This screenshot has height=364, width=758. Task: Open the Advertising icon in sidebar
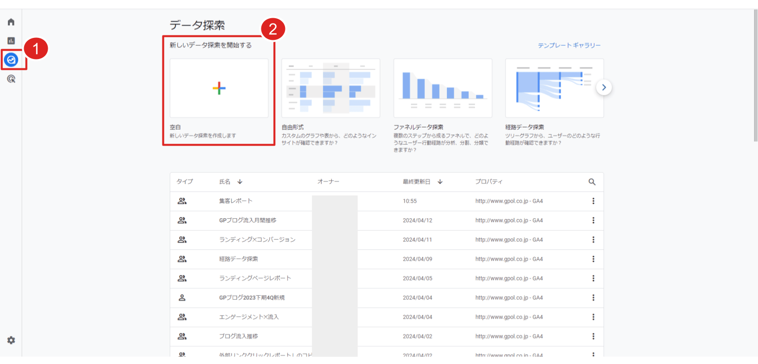point(11,79)
